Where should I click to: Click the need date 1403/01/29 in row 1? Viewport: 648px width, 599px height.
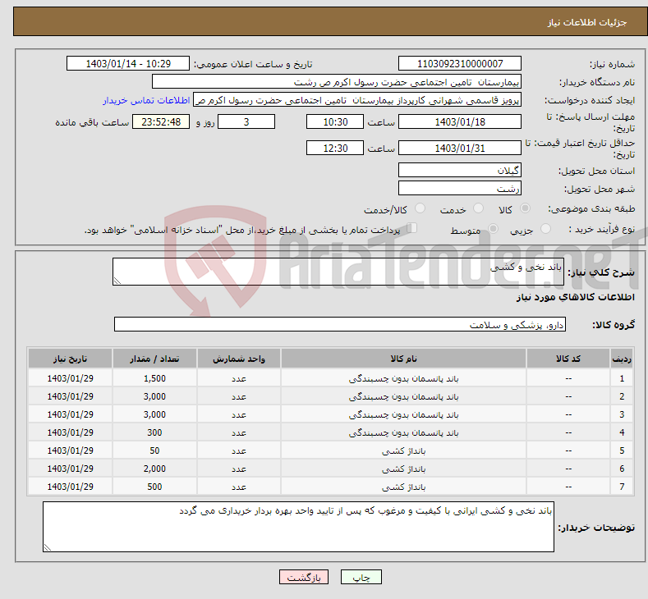click(x=71, y=378)
